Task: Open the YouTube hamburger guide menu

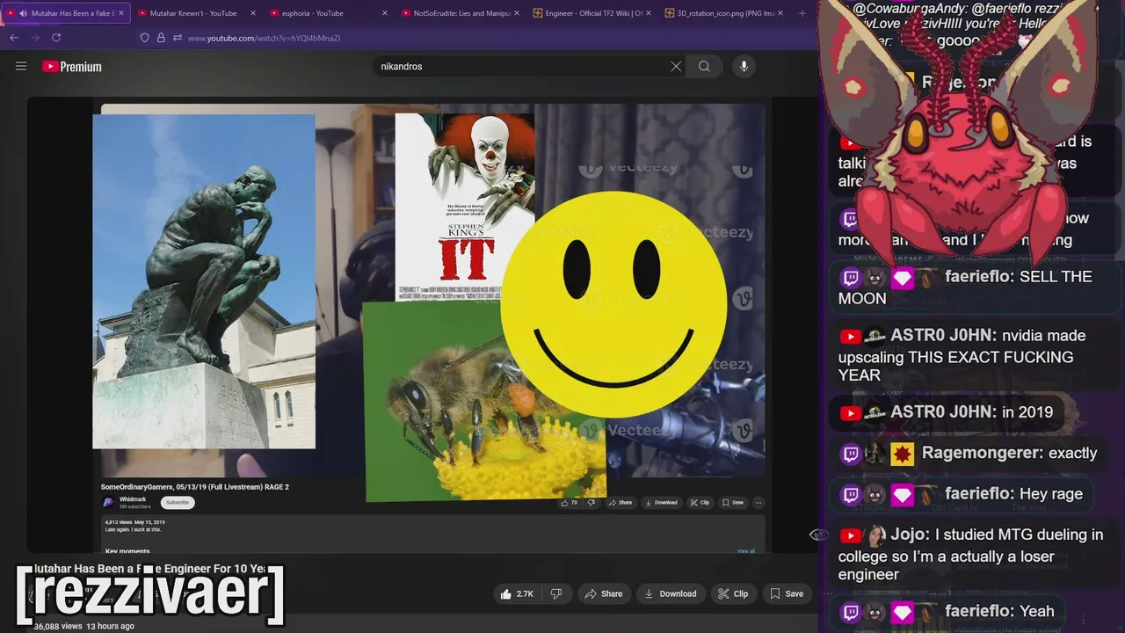Action: tap(21, 66)
